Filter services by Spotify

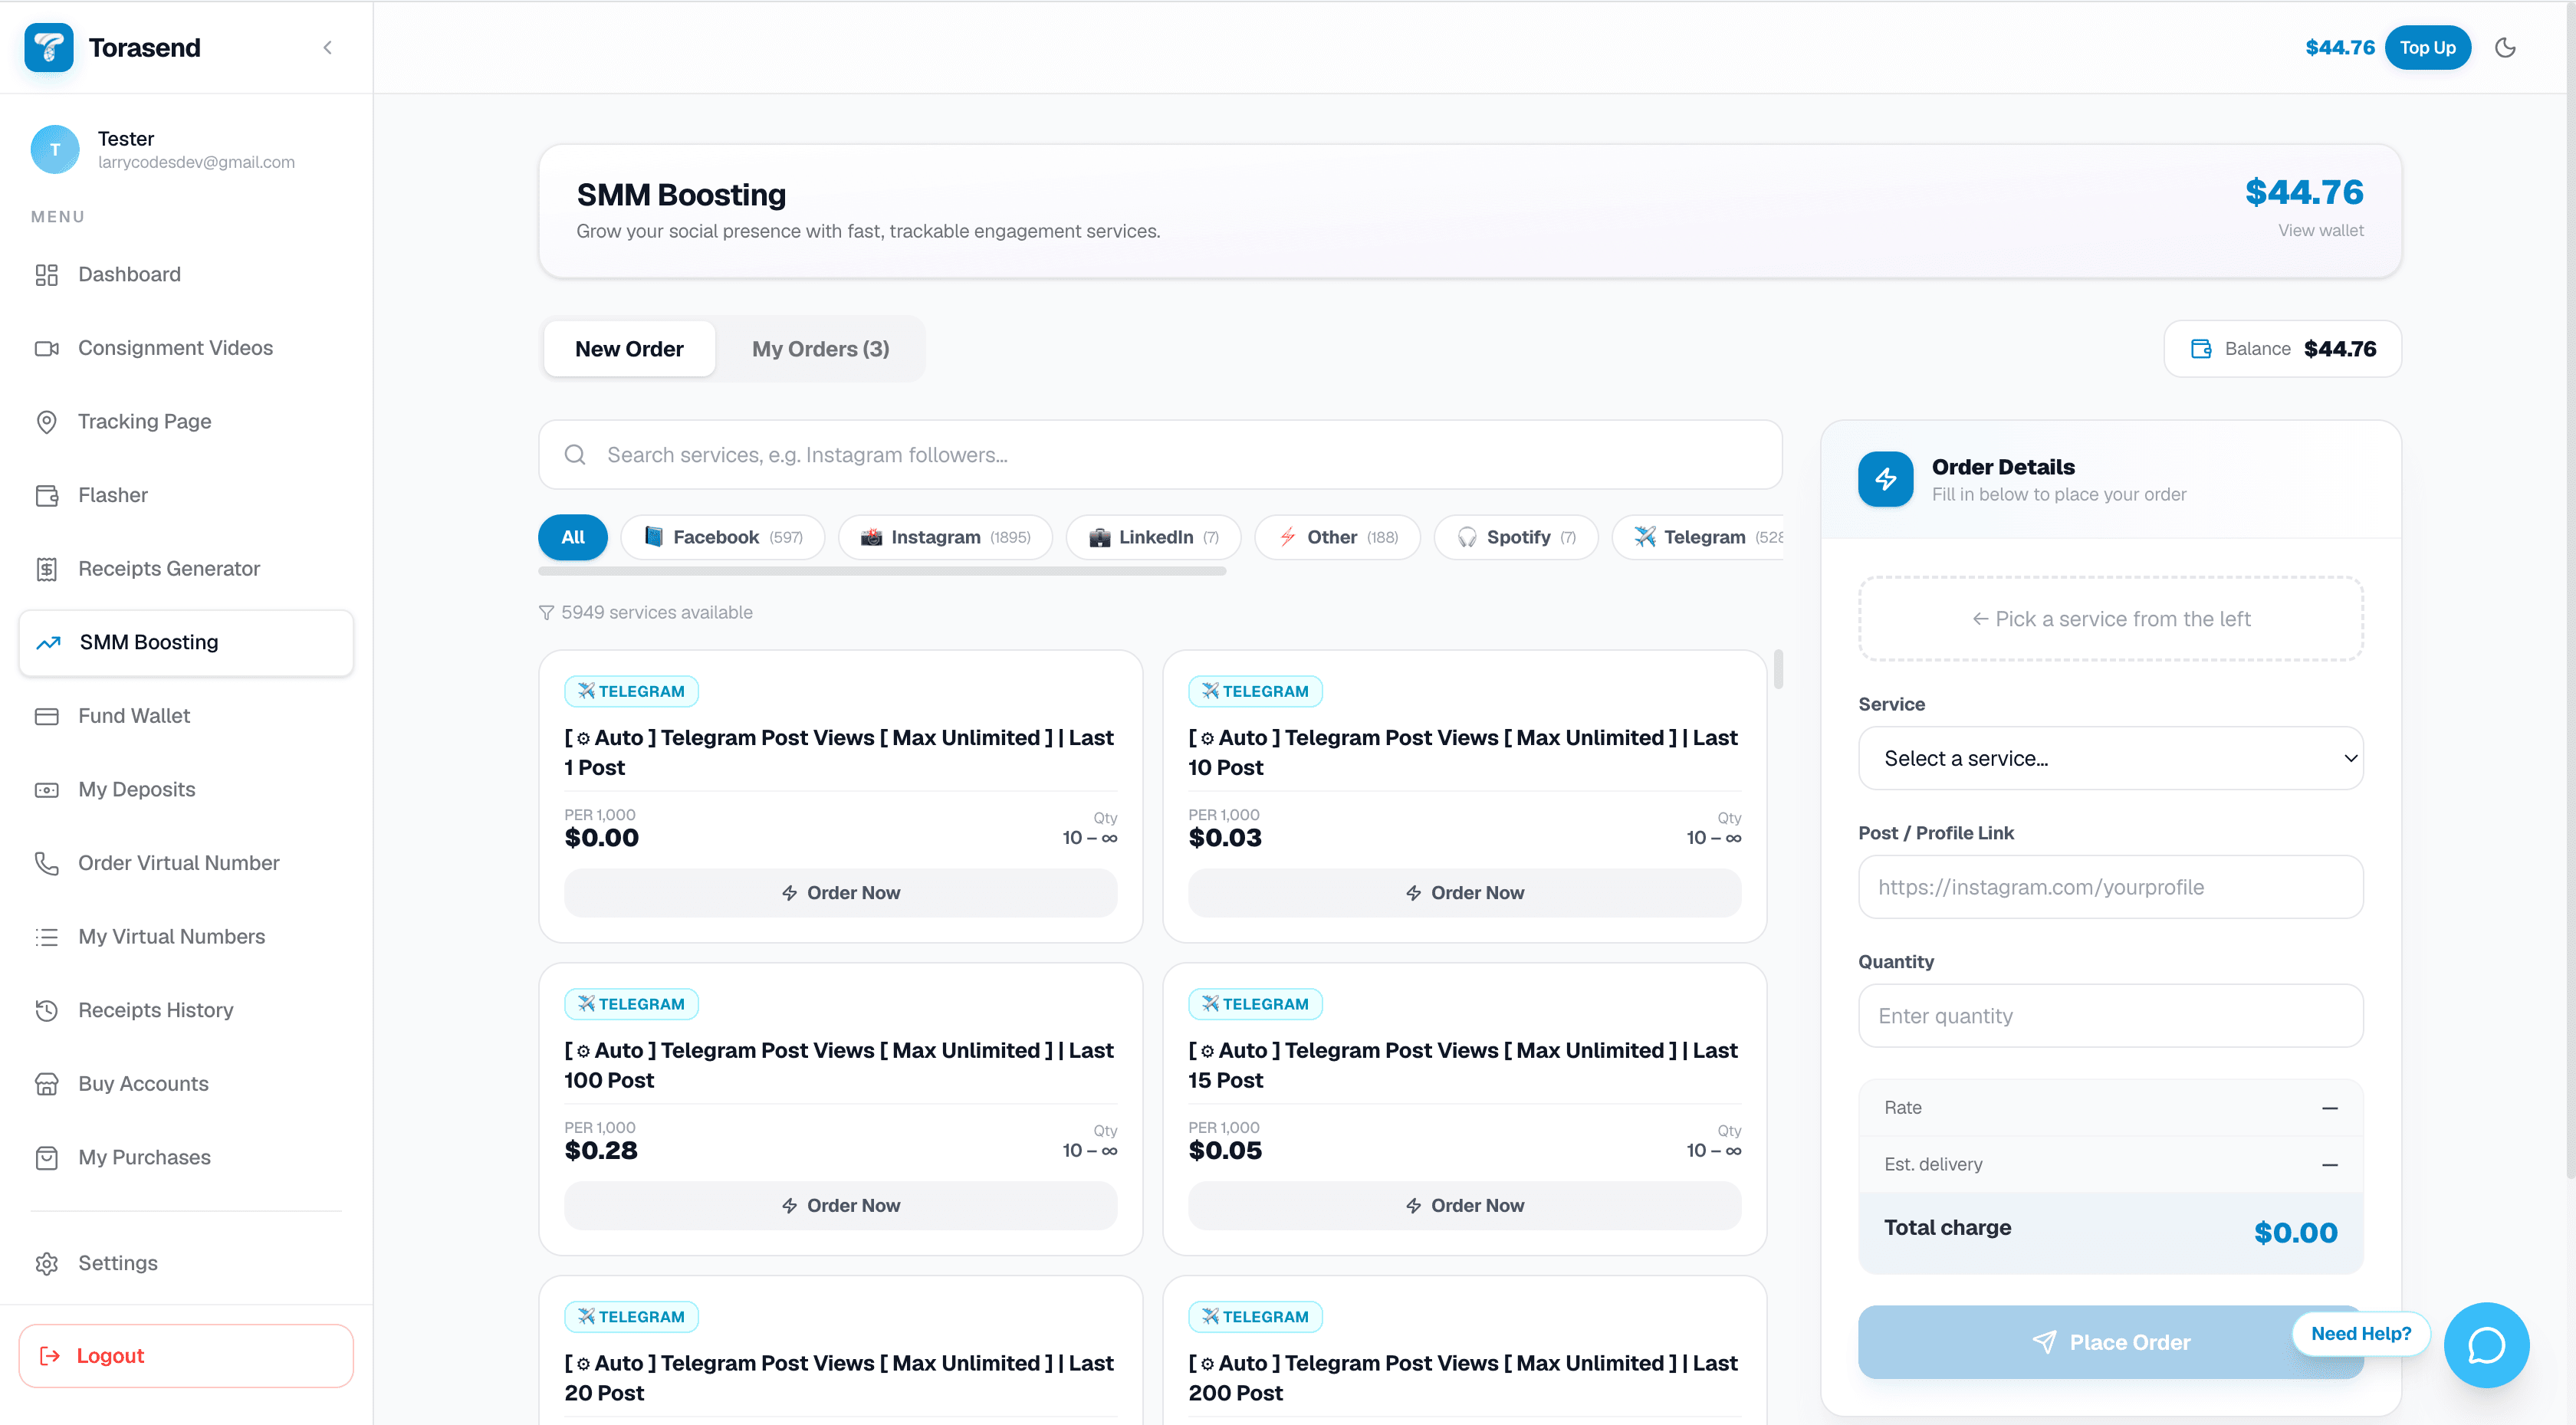tap(1516, 537)
